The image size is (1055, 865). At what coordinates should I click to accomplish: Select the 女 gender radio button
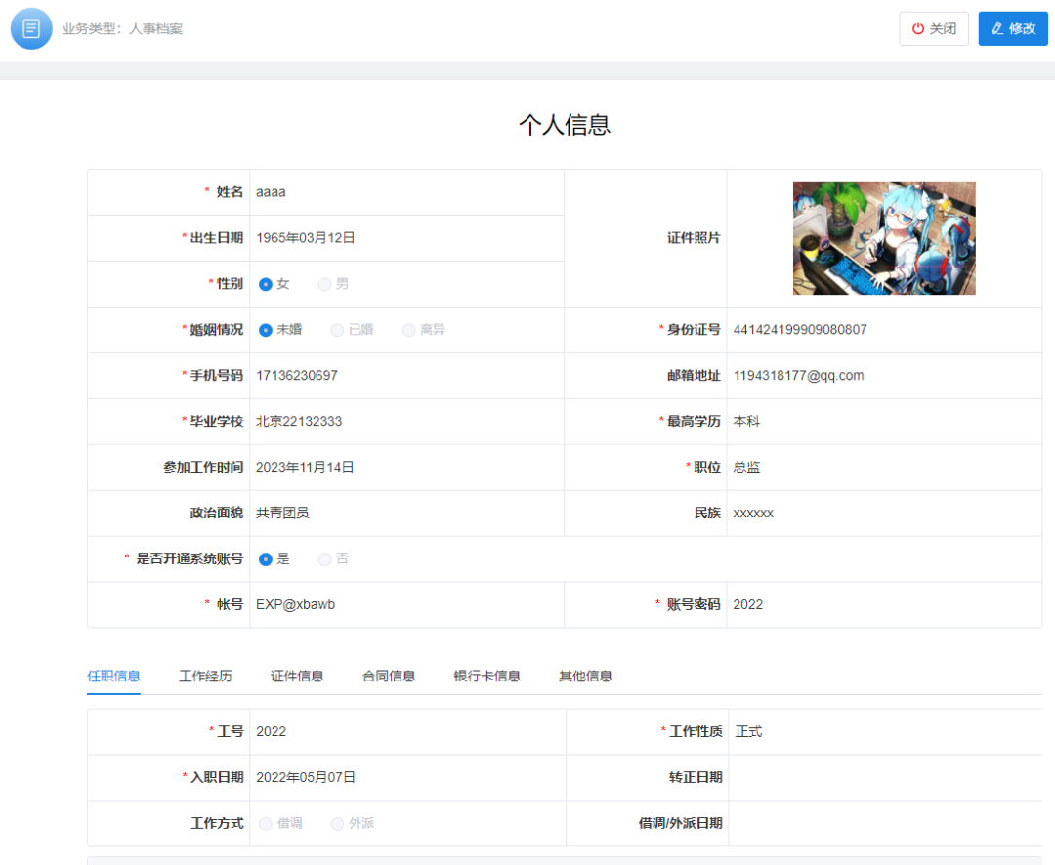point(266,284)
